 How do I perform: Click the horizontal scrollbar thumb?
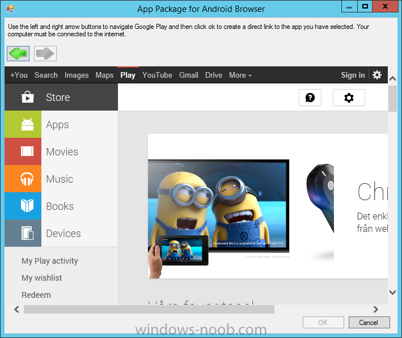pos(149,310)
